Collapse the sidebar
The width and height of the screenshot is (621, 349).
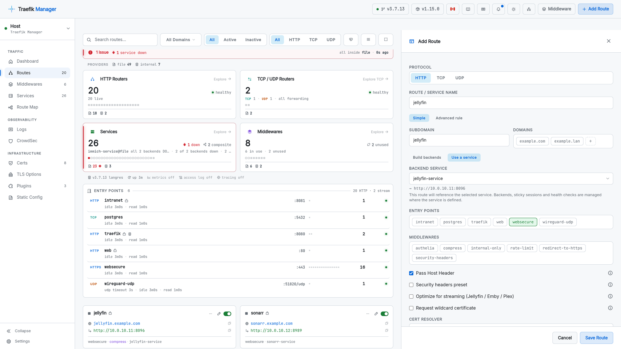pyautogui.click(x=19, y=331)
